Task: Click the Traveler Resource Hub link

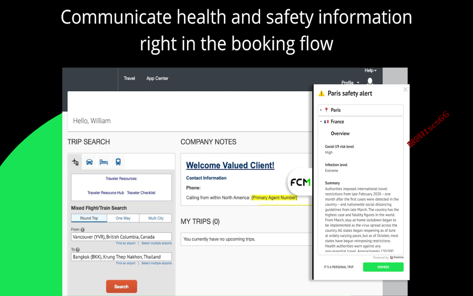Action: 106,193
